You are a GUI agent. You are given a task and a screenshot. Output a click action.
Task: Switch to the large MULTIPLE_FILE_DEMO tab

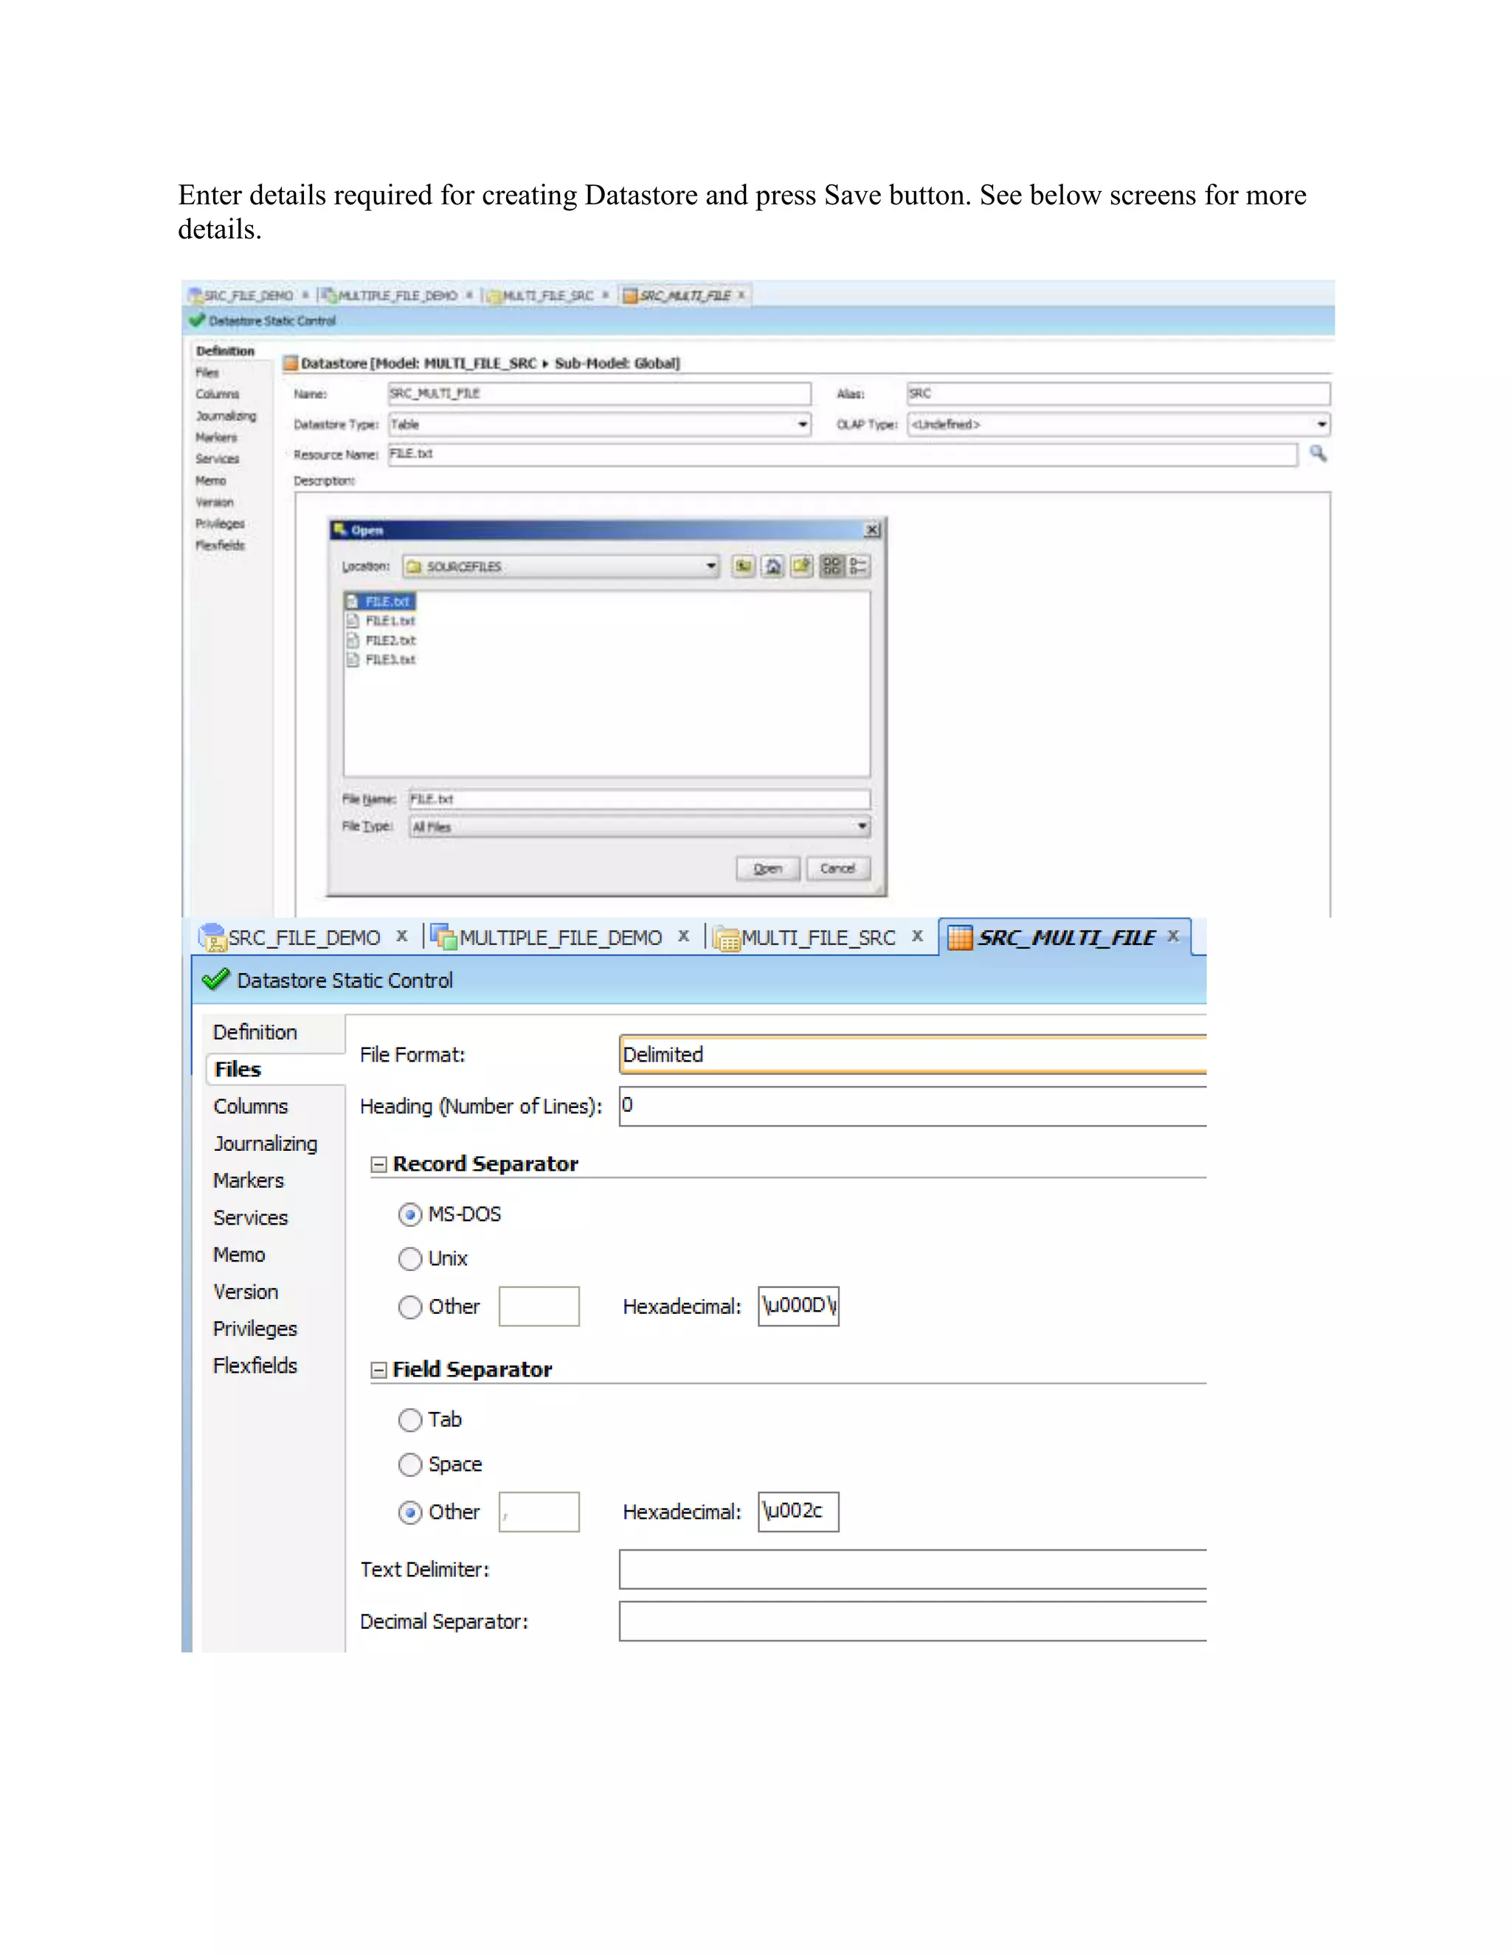click(561, 937)
